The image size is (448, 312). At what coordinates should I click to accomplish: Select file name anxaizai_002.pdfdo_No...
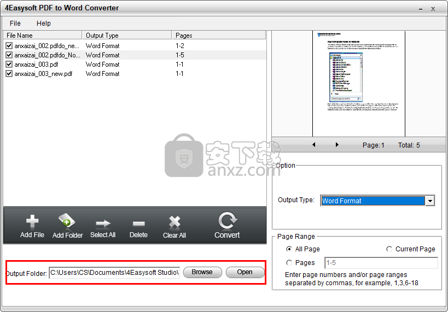pyautogui.click(x=48, y=55)
